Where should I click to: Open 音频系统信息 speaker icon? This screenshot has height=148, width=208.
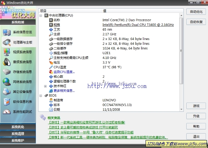coord(7,62)
